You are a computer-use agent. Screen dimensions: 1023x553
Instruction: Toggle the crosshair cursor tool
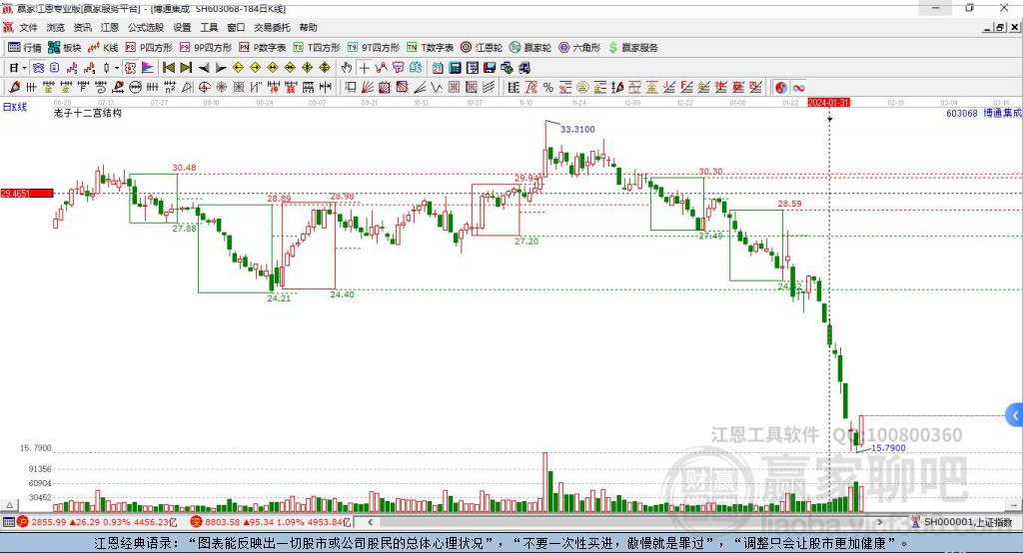(364, 68)
